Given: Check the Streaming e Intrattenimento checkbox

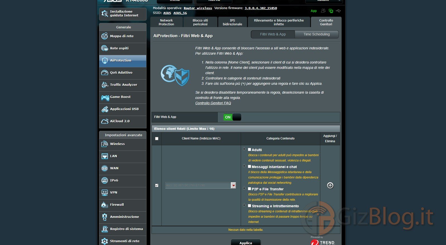Looking at the screenshot, I should [249, 206].
